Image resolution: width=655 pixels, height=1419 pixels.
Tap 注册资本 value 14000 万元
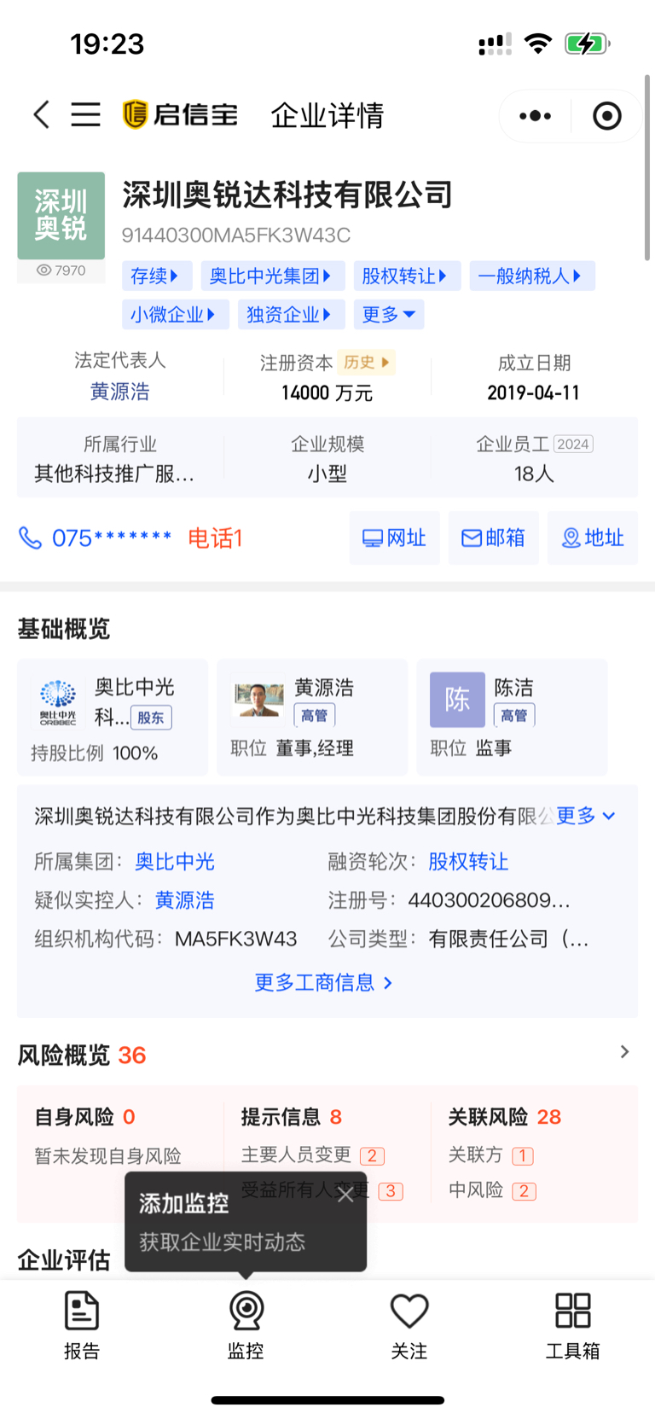[x=327, y=393]
